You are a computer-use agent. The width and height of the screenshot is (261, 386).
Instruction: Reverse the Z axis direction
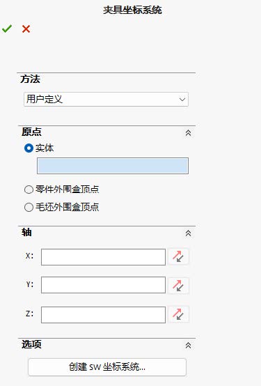pos(178,314)
